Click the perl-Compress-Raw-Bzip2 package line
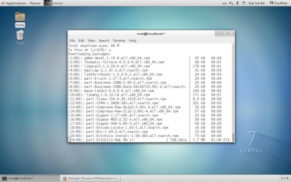The height and width of the screenshot is (182, 291). click(x=145, y=107)
